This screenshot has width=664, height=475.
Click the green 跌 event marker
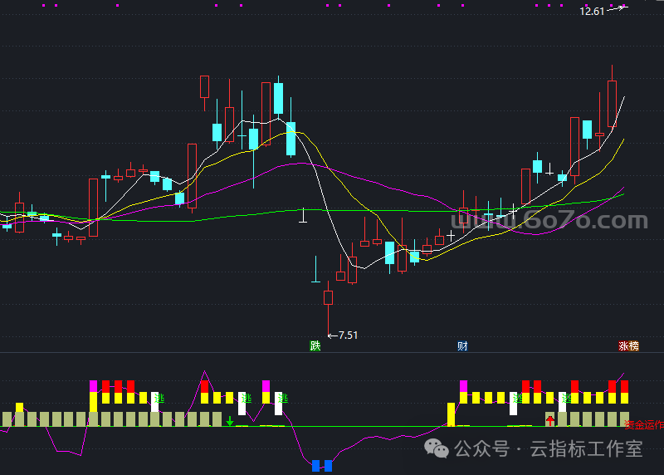pos(315,346)
